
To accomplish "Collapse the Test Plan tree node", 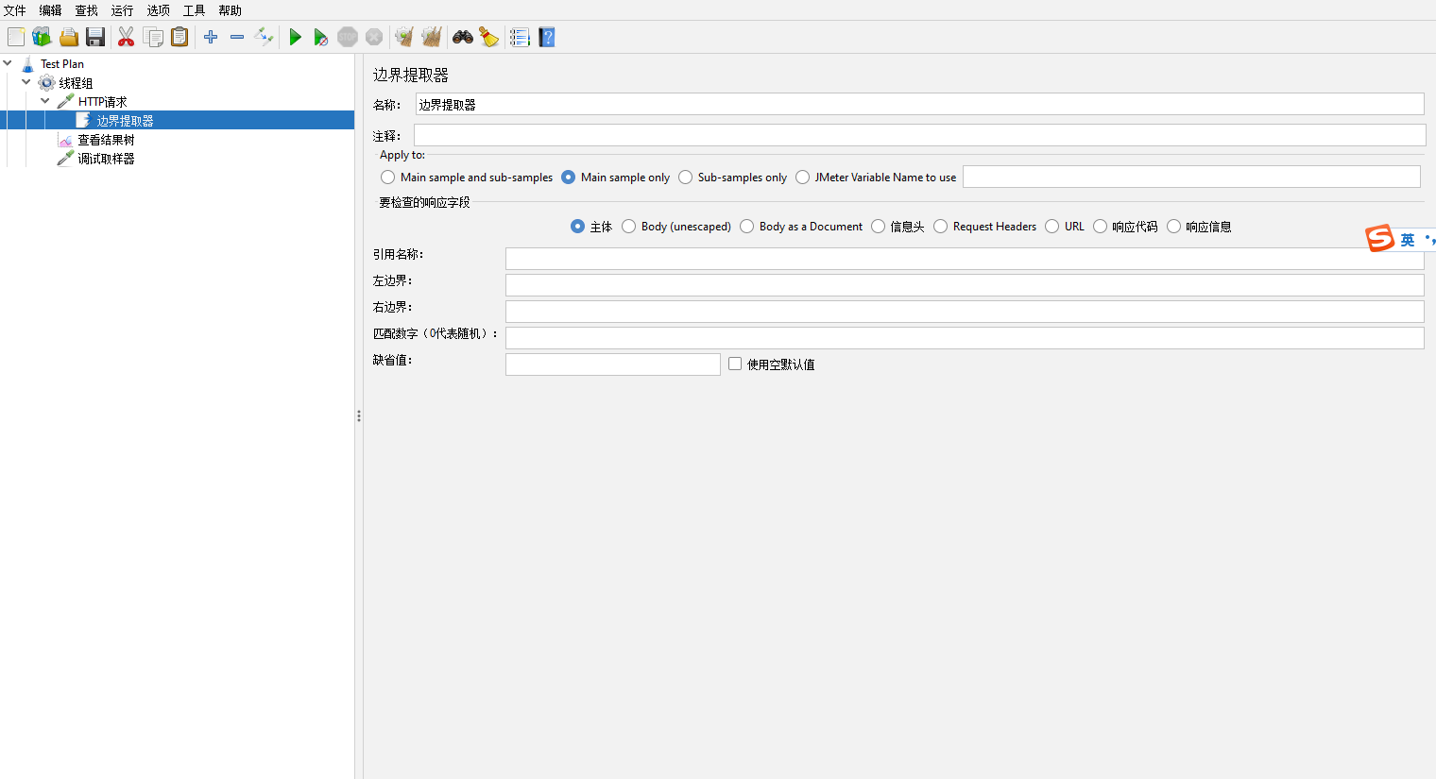I will 8,63.
